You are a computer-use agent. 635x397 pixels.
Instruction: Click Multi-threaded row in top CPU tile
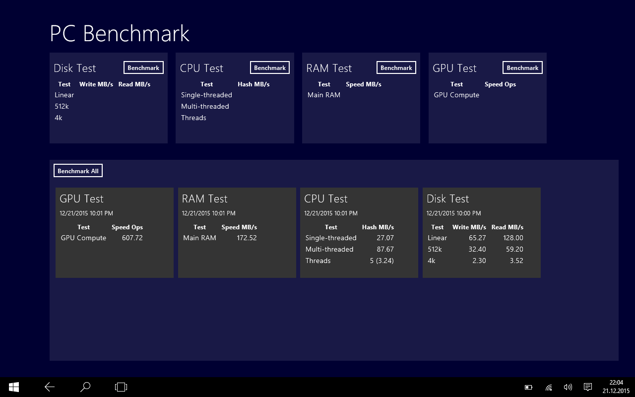pyautogui.click(x=205, y=107)
